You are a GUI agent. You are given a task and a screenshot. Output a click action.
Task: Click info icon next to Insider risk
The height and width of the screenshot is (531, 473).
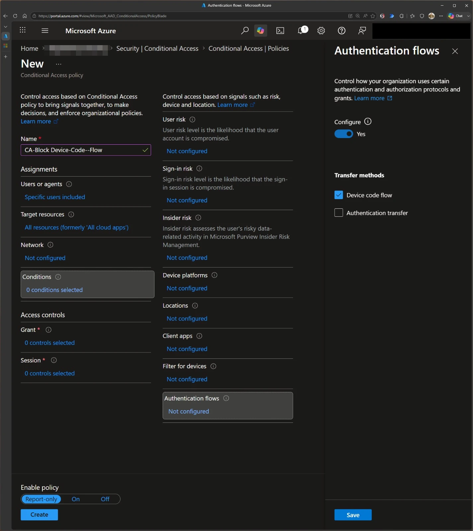198,218
